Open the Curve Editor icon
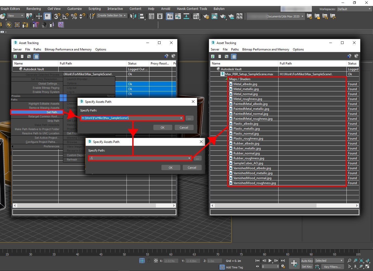 [x=178, y=16]
